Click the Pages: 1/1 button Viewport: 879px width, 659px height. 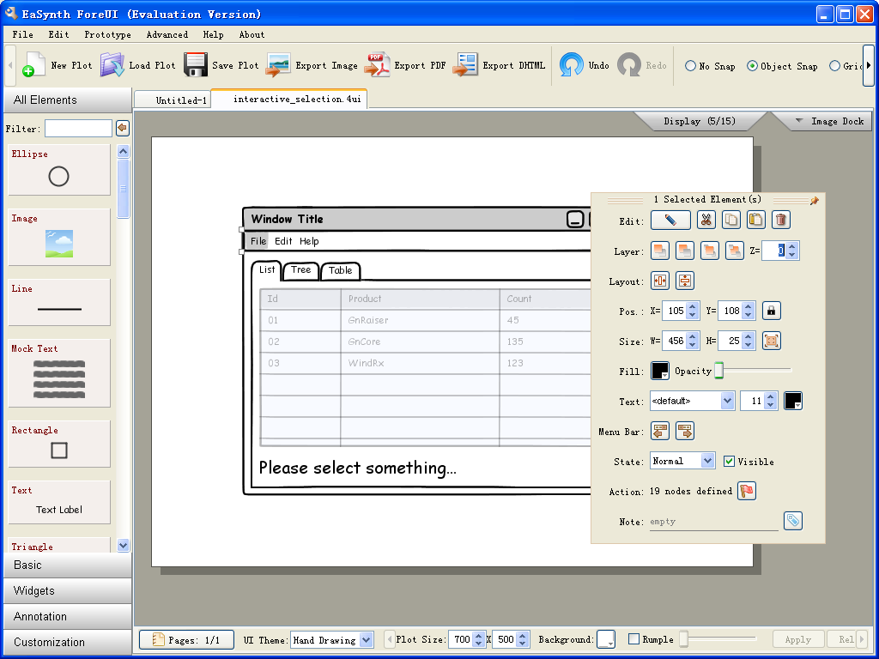(186, 640)
